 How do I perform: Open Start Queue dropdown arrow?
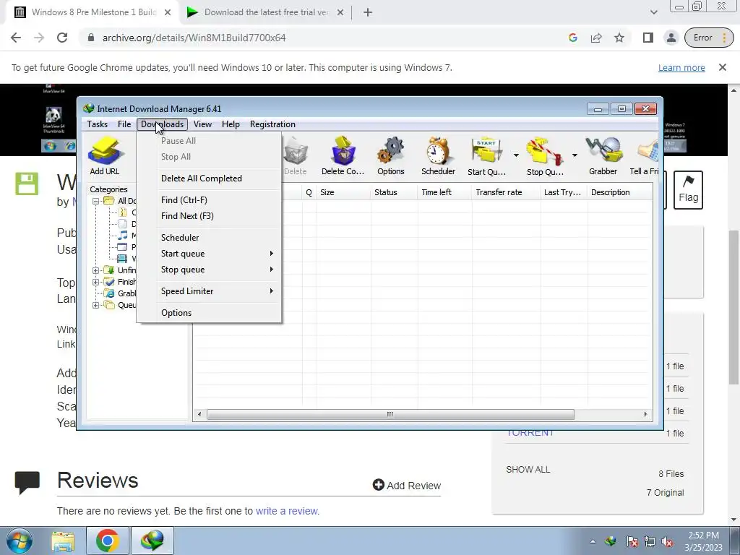point(516,155)
